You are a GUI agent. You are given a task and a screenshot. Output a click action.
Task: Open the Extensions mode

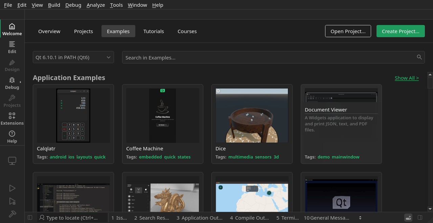(12, 119)
